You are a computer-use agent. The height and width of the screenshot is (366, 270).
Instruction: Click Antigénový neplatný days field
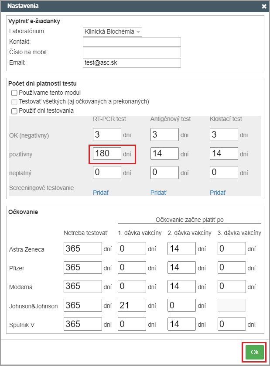point(164,173)
